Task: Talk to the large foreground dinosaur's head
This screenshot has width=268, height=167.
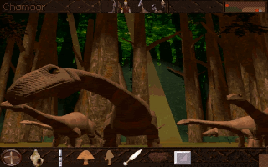Action: coord(43,83)
